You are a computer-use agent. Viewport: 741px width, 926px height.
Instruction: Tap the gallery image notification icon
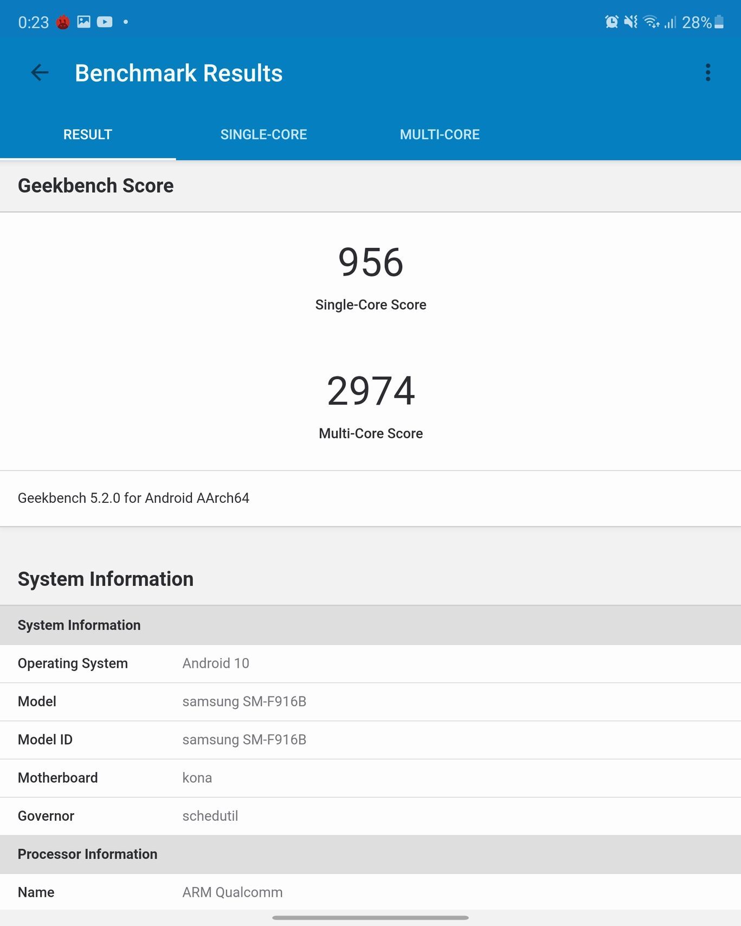click(x=83, y=22)
